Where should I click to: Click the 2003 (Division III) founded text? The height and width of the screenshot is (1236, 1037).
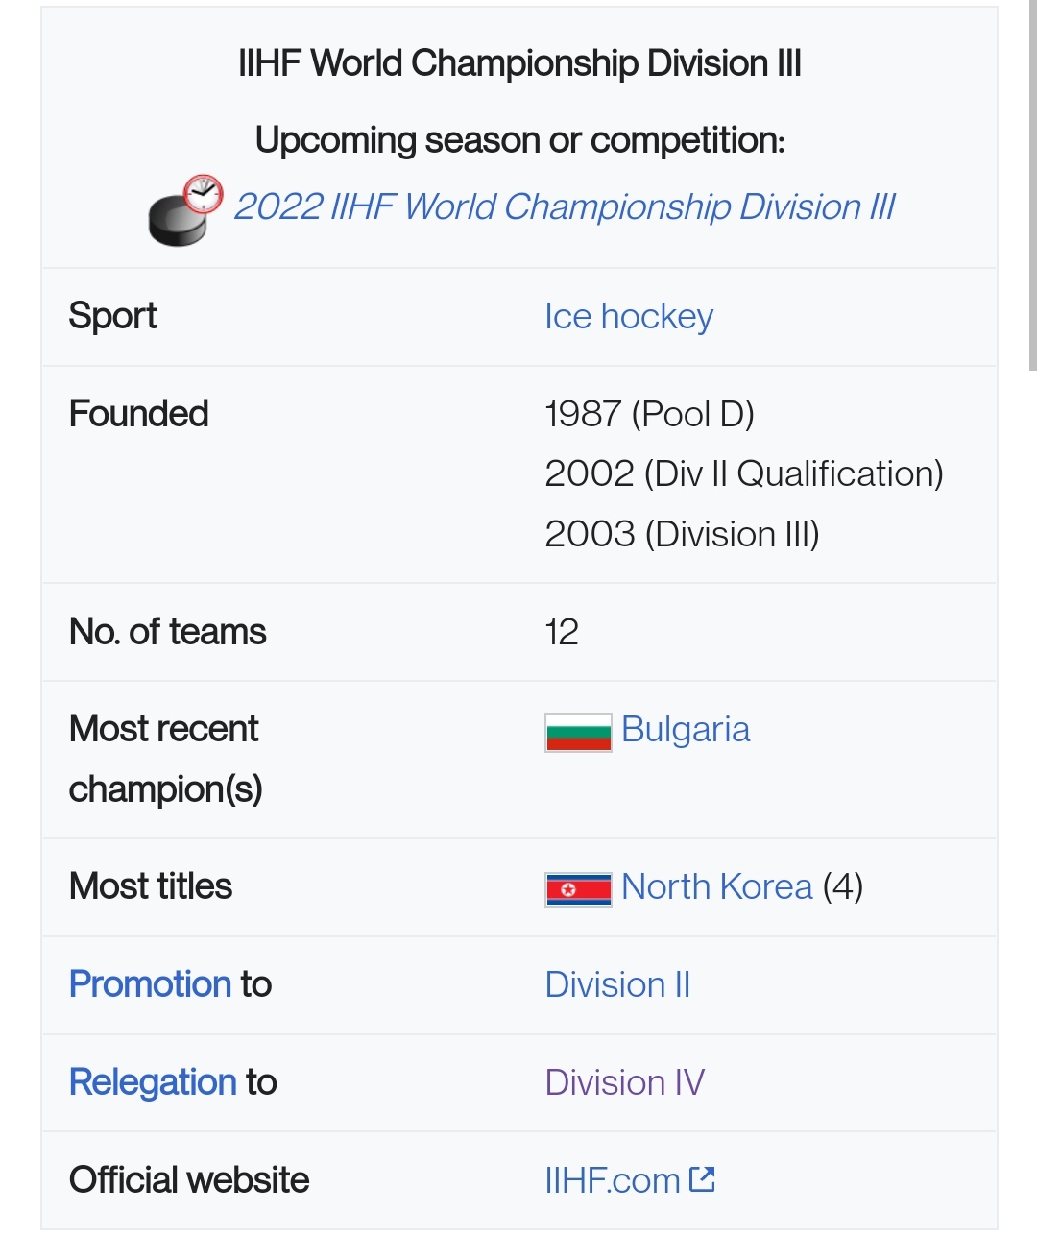click(x=682, y=534)
